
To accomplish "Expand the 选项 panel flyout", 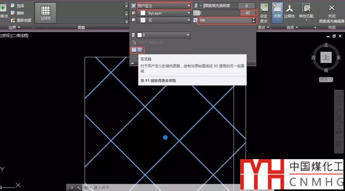I will 292,27.
